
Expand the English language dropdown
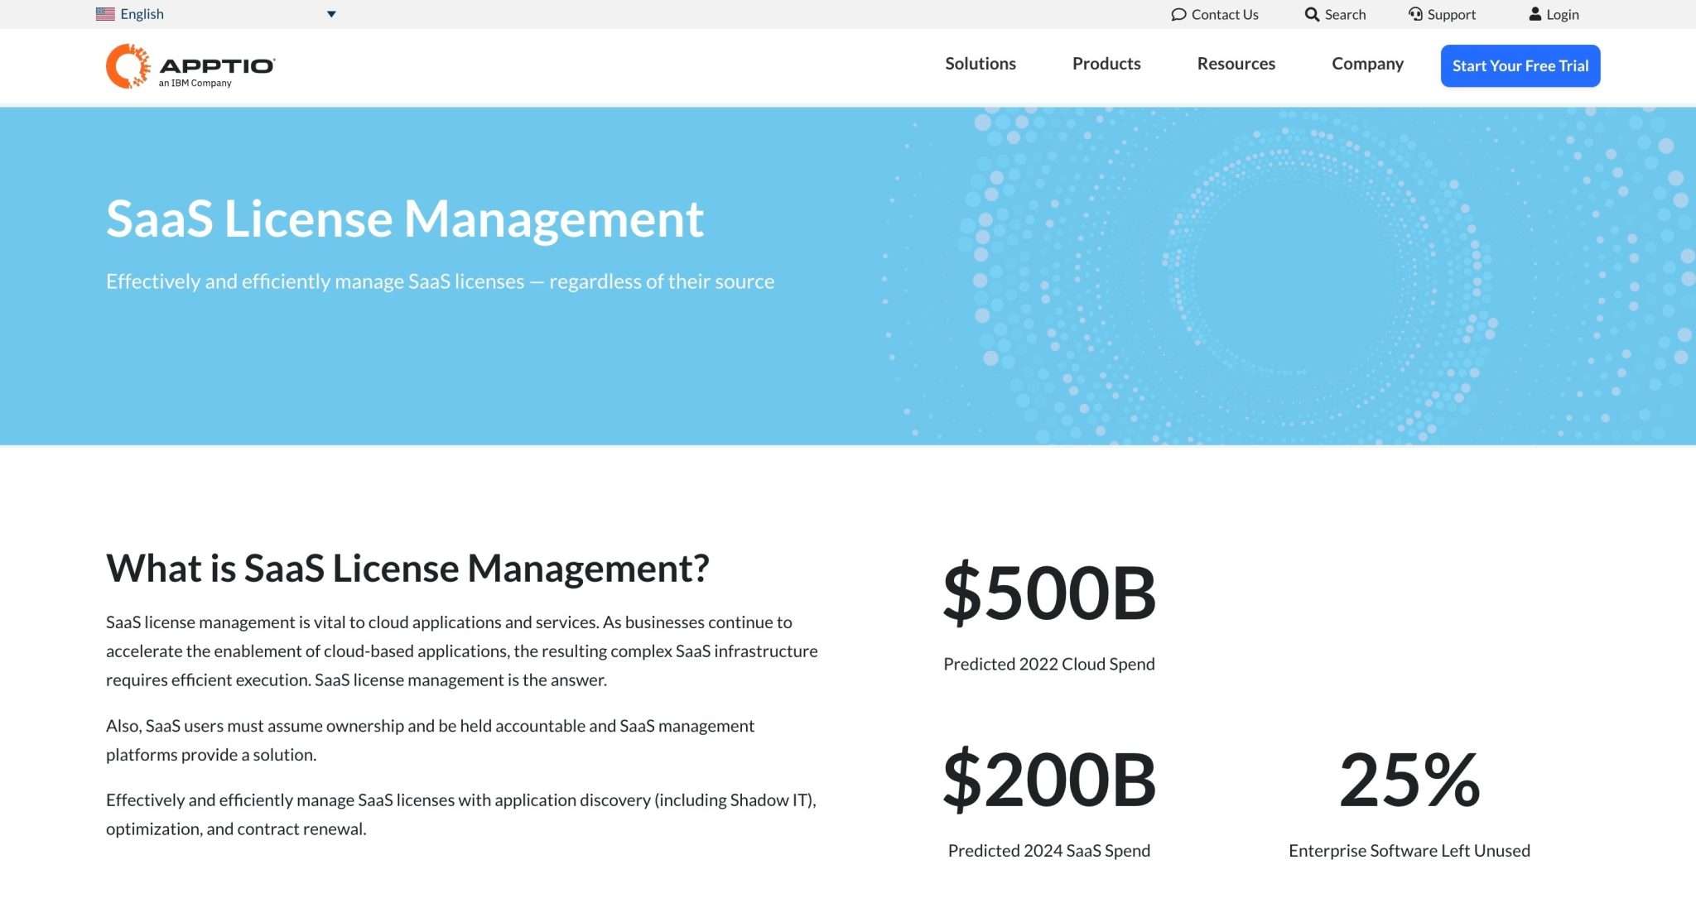tap(331, 13)
